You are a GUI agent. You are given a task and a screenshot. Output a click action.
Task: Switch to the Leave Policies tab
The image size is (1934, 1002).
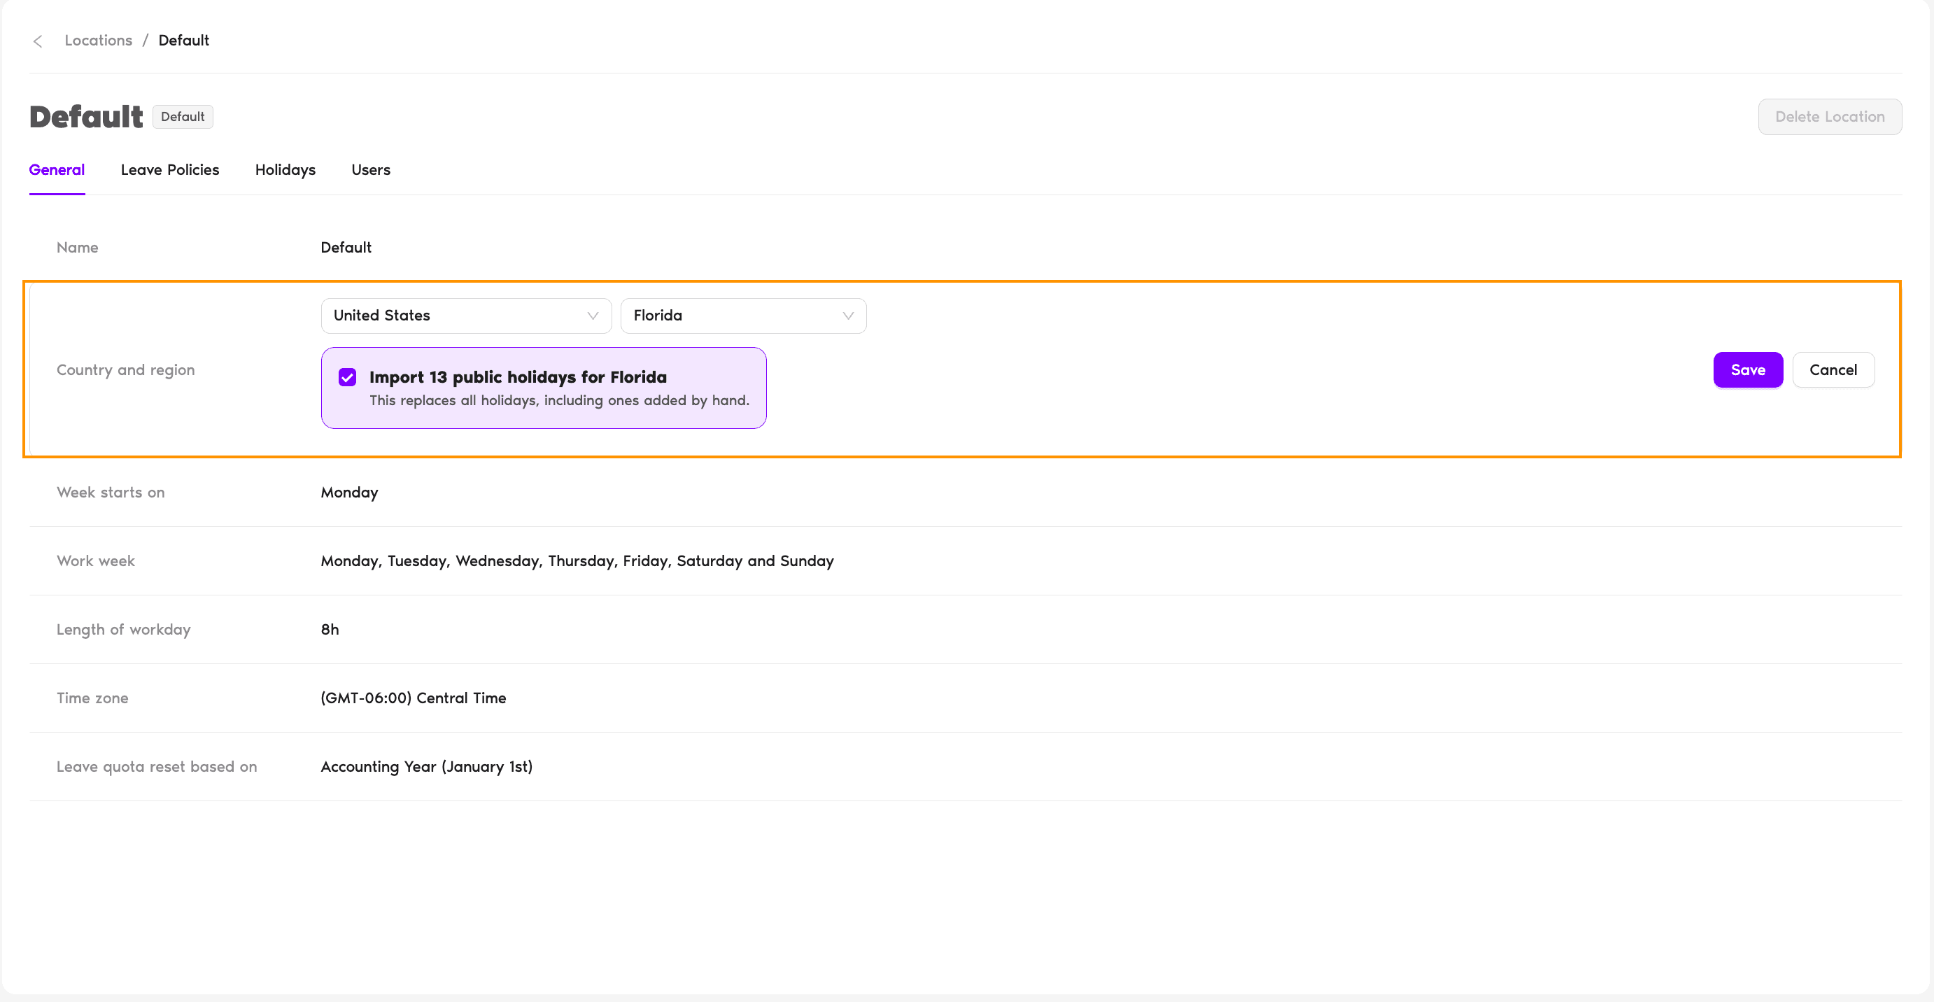[169, 170]
